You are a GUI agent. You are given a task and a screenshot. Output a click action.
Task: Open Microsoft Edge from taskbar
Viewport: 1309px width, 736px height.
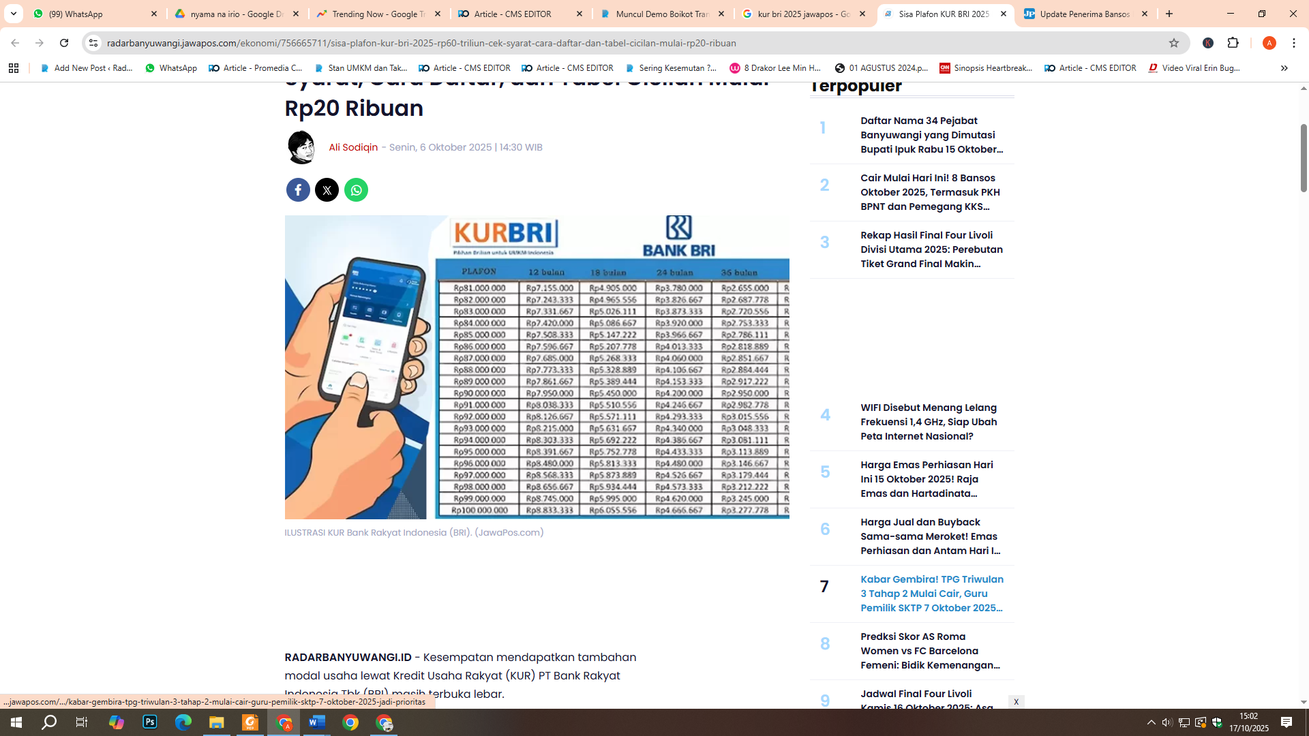tap(183, 722)
